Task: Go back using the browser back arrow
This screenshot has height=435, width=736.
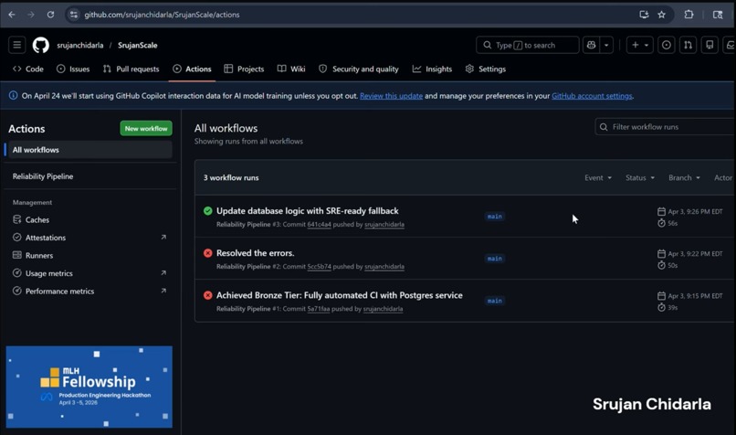Action: point(12,15)
